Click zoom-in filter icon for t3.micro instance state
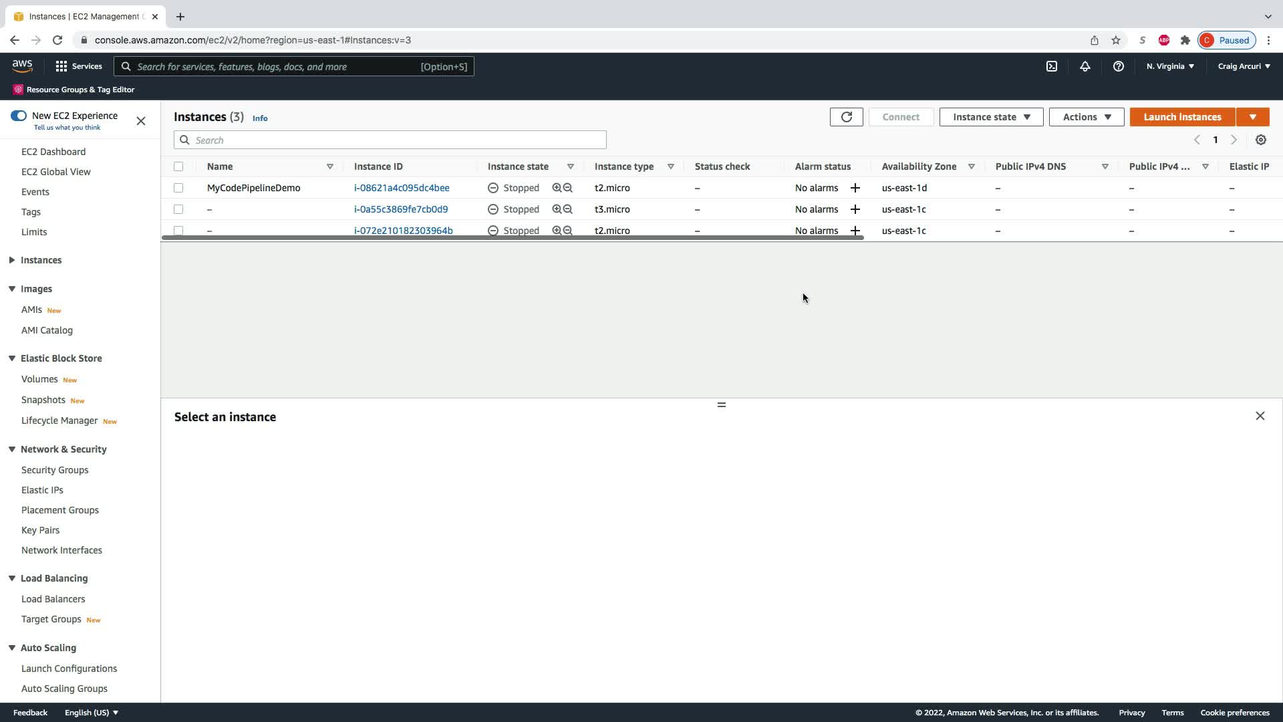 click(556, 209)
